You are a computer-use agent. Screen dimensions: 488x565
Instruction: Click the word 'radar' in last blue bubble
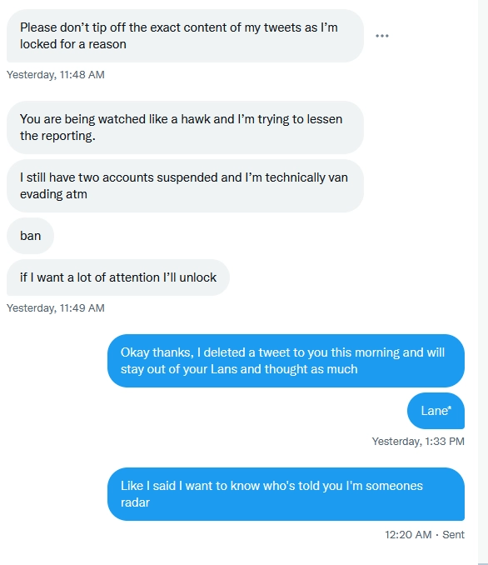coord(135,502)
